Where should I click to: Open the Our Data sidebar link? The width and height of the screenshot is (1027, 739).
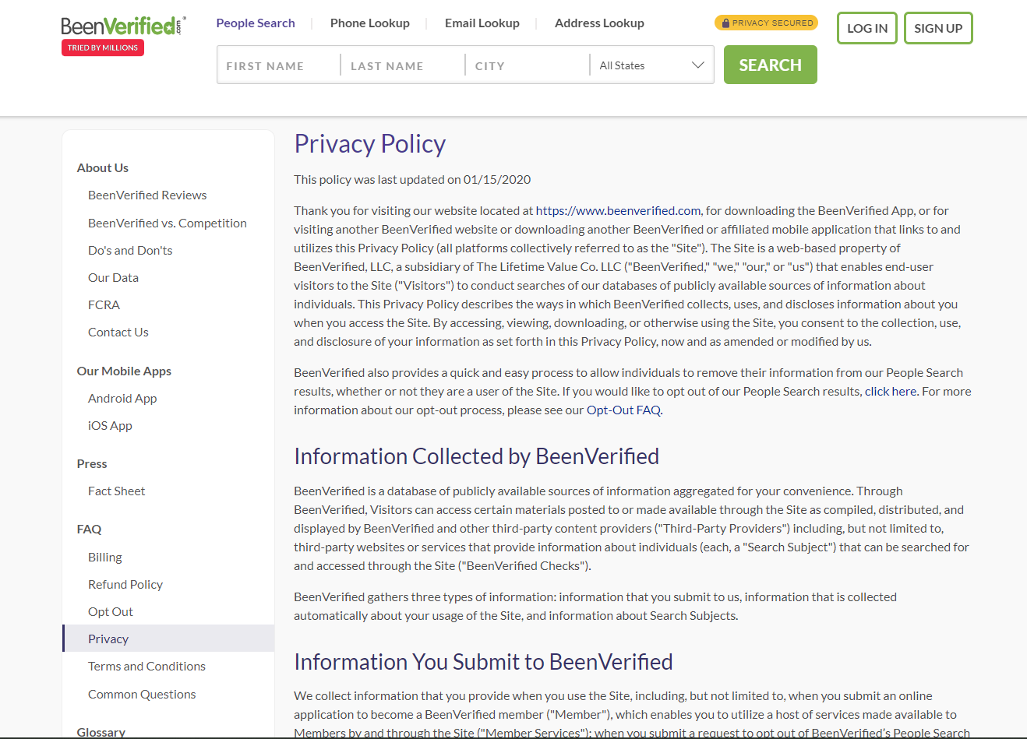coord(113,277)
